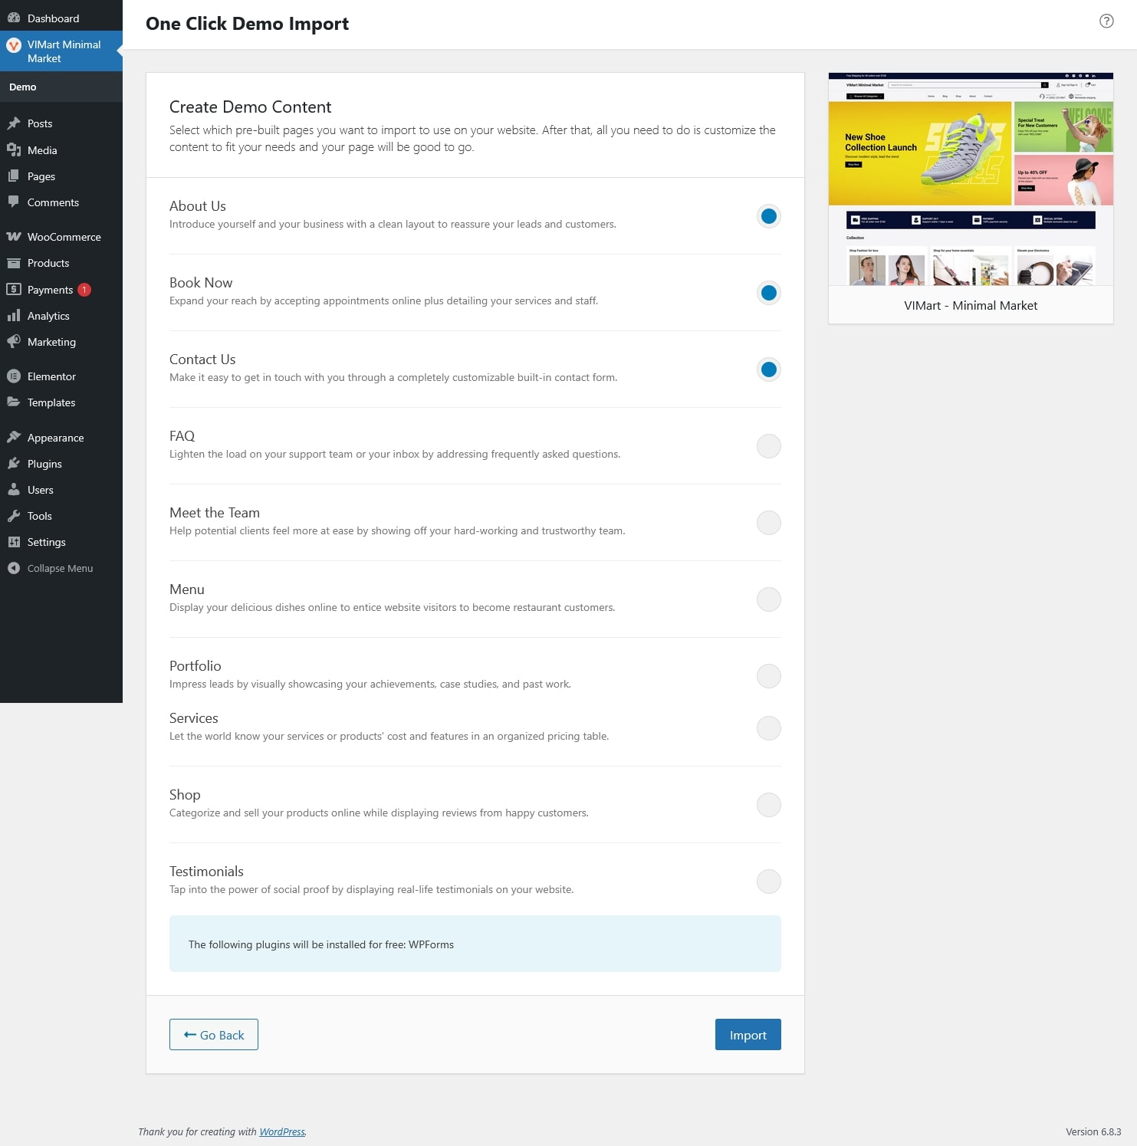Image resolution: width=1137 pixels, height=1146 pixels.
Task: Click the help question mark icon
Action: [1106, 21]
